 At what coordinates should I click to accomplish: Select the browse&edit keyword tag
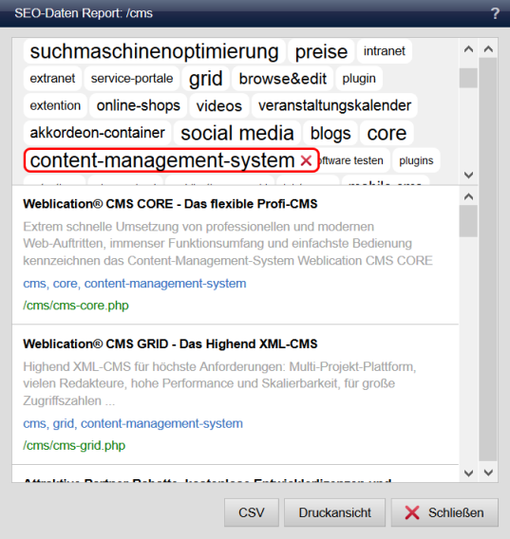pos(282,79)
